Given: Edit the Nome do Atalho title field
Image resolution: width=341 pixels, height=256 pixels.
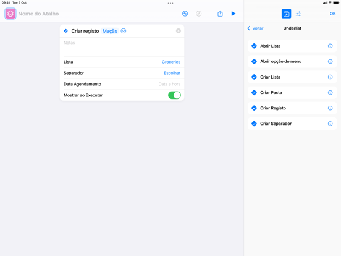Looking at the screenshot, I should click(x=38, y=14).
